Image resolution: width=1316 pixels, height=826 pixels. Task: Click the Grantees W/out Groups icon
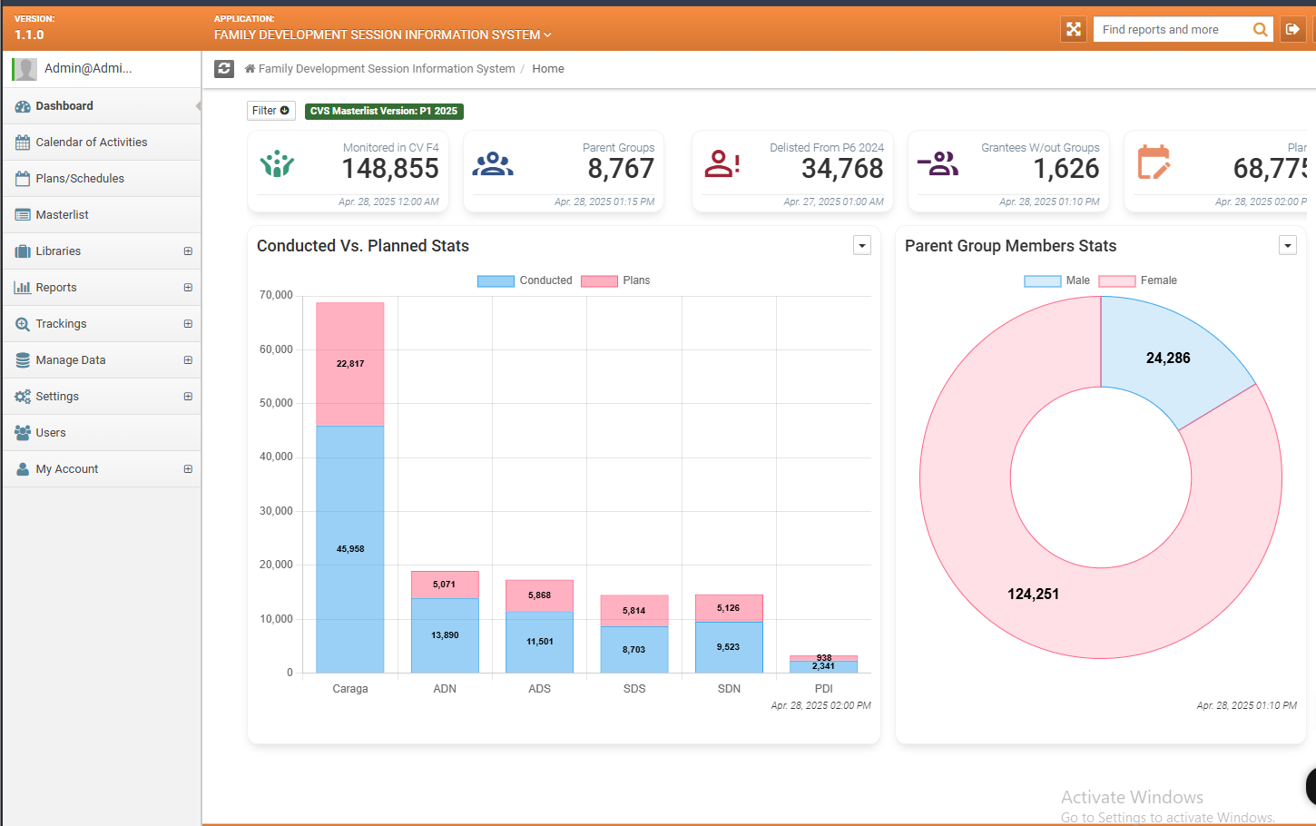click(938, 164)
